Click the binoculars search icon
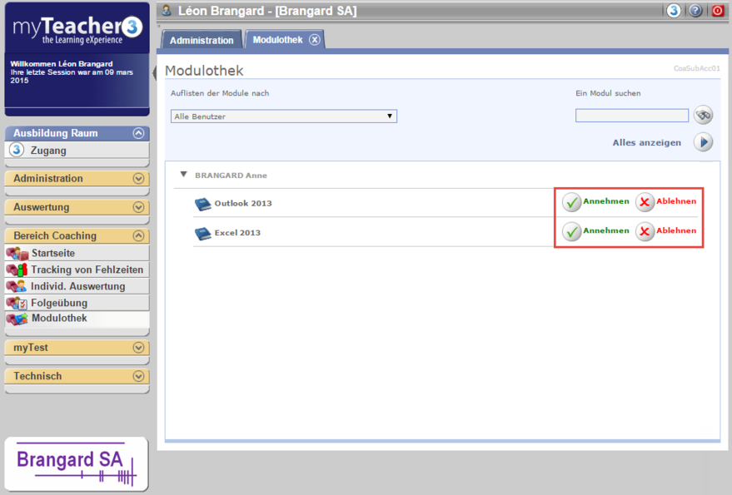This screenshot has height=495, width=732. pos(703,115)
